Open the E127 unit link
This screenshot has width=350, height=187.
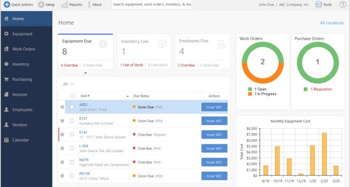tap(83, 119)
